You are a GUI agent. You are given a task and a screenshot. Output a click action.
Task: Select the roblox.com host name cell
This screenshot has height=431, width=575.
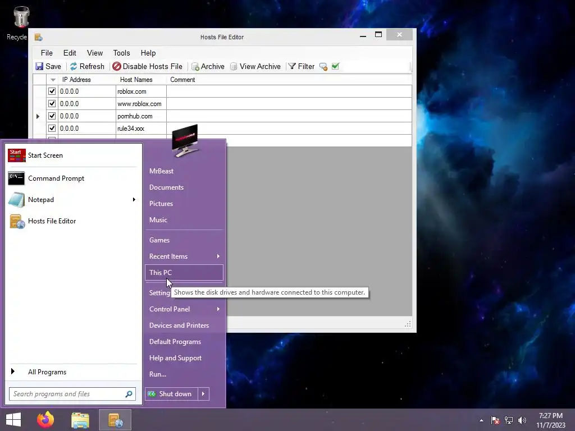141,91
